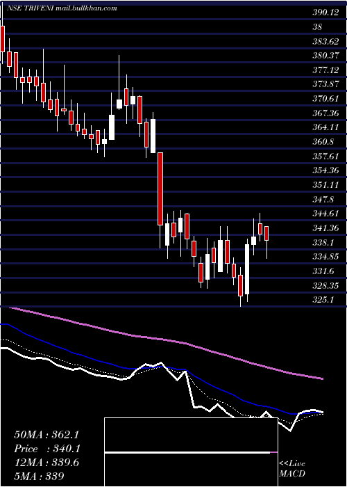The image size is (347, 487).
Task: Select the 364.11 price axis label
Action: [325, 127]
